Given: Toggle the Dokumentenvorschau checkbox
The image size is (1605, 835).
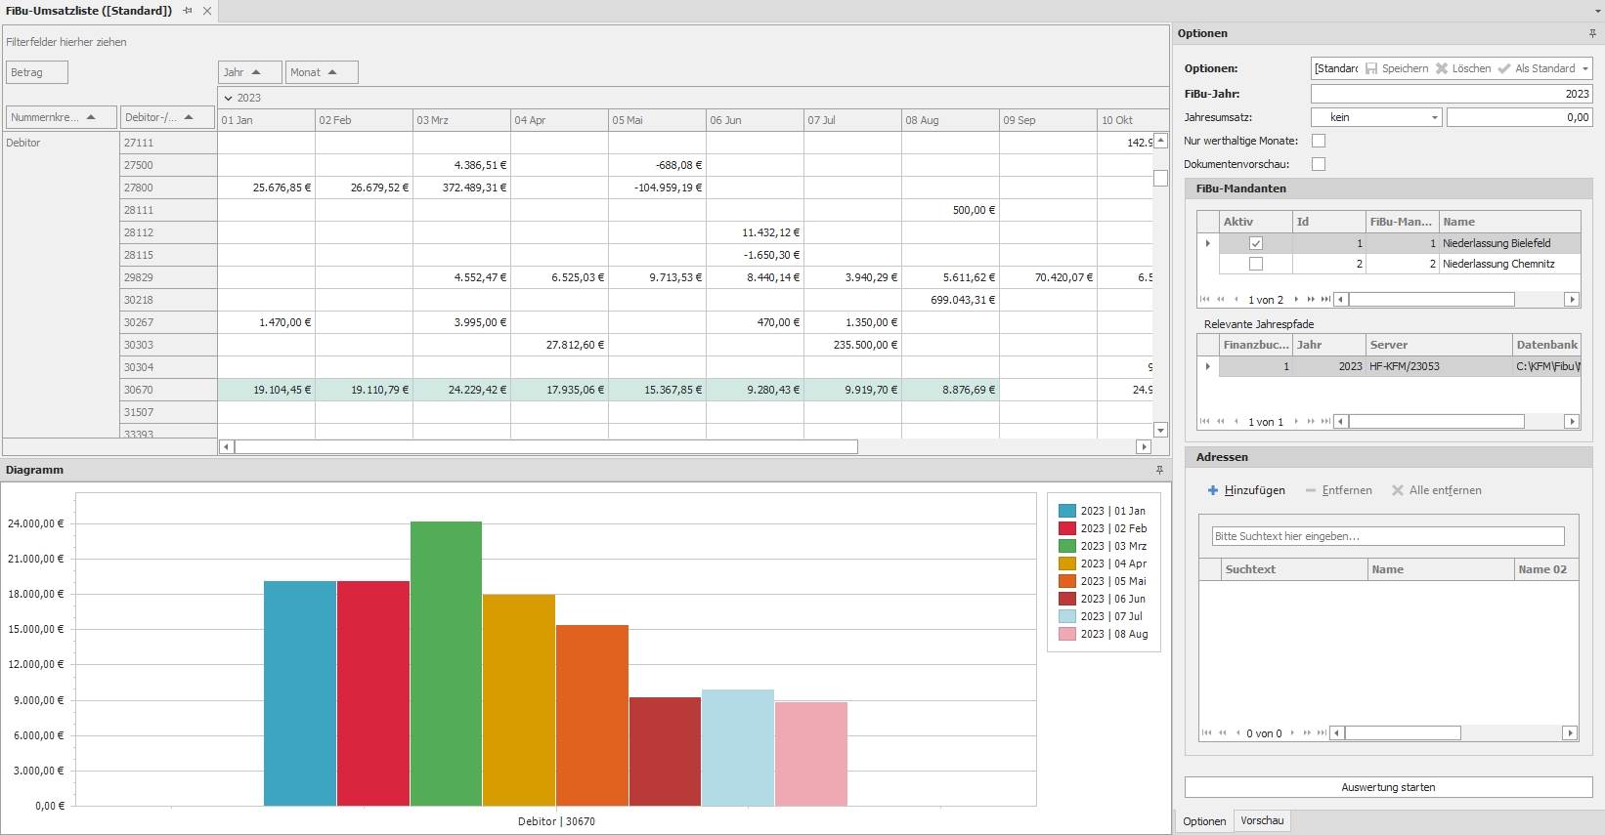Looking at the screenshot, I should (1319, 164).
